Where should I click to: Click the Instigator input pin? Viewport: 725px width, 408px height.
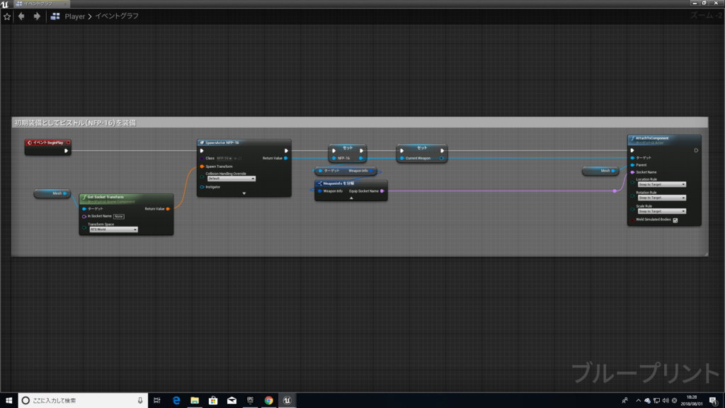tap(202, 187)
